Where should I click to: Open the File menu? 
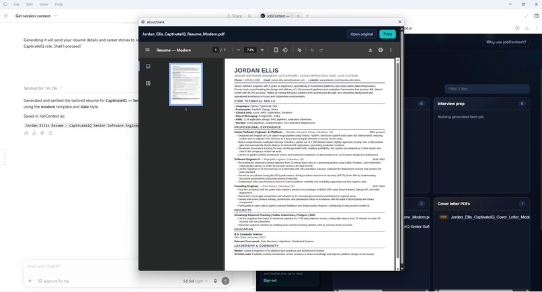[16, 4]
